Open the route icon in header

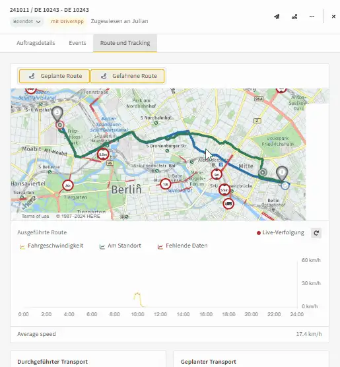[294, 17]
